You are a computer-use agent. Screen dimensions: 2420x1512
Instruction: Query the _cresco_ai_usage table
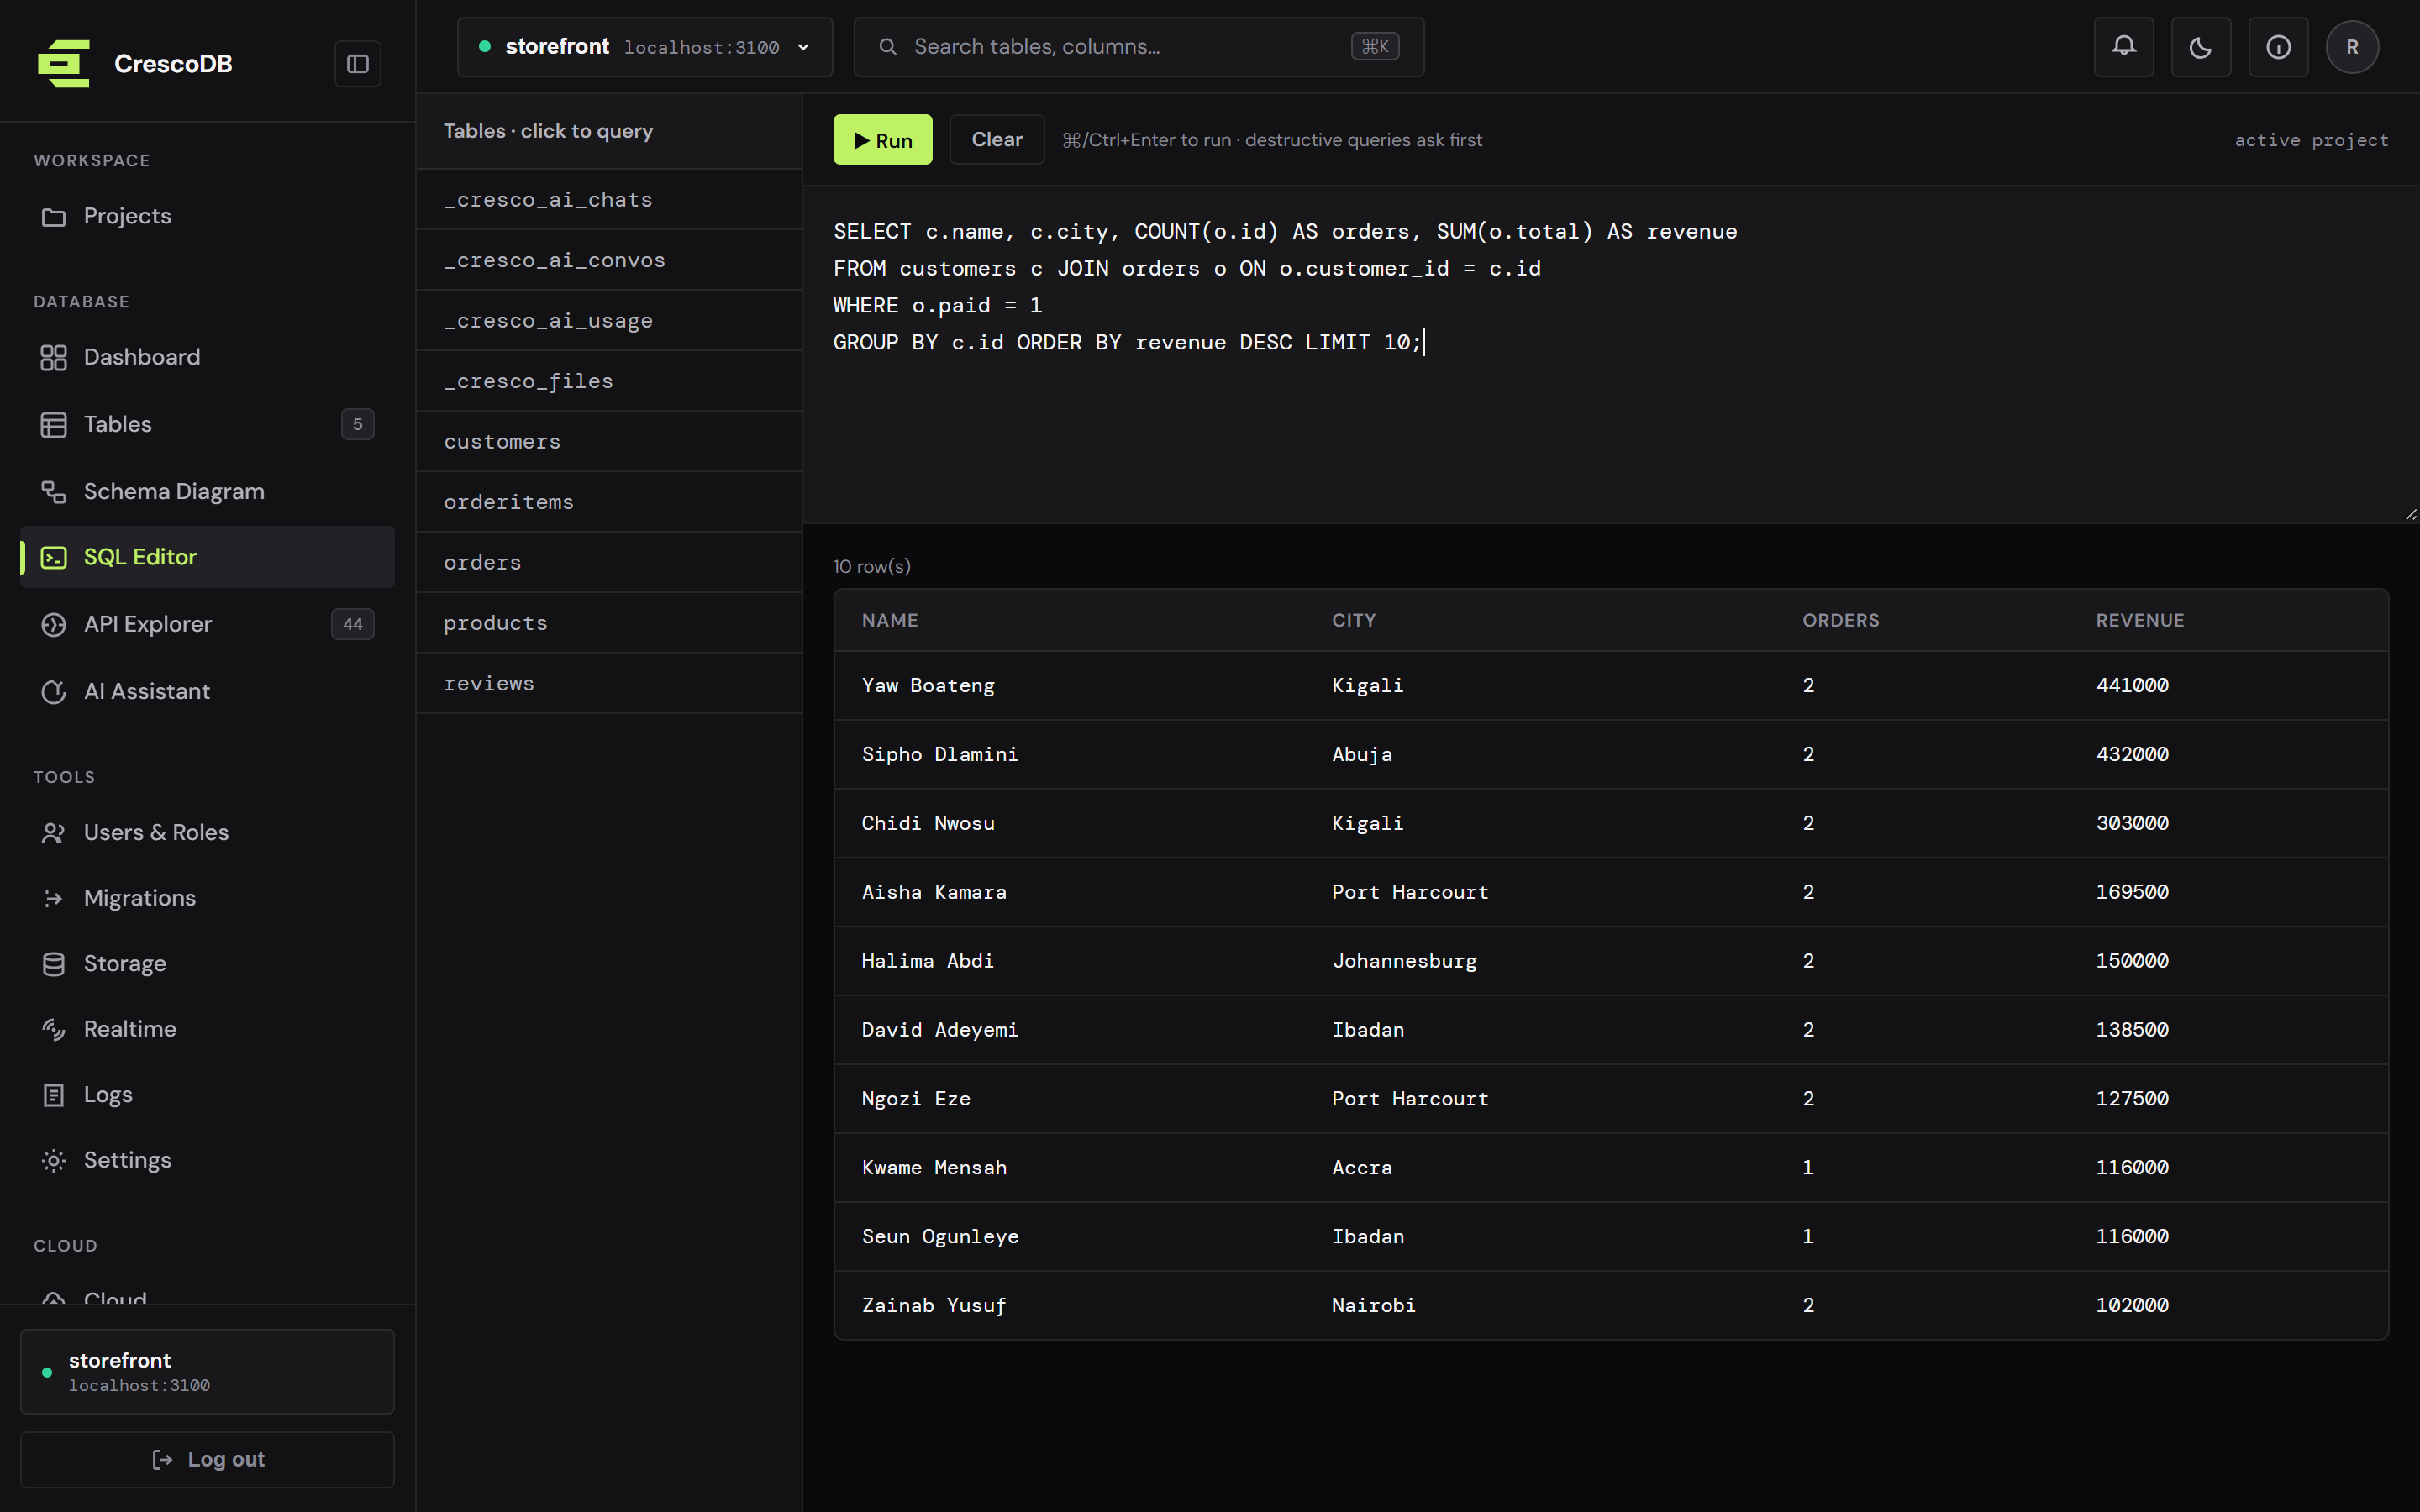(609, 321)
